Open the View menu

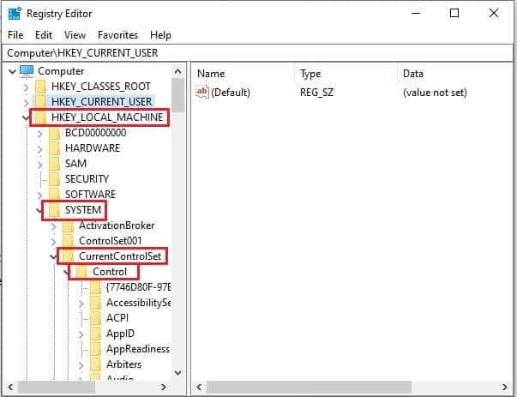(75, 35)
